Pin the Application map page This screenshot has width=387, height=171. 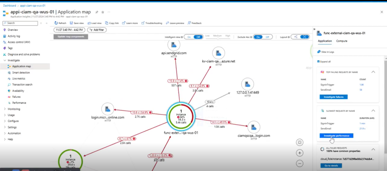click(x=97, y=12)
